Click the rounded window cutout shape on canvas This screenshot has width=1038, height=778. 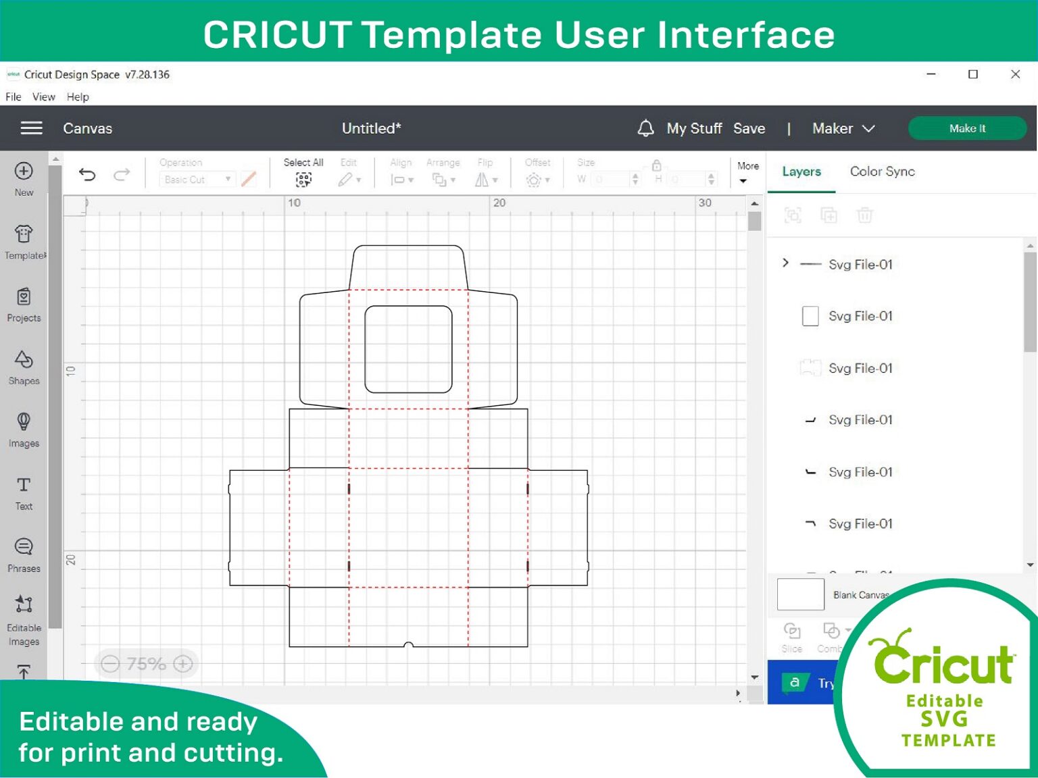[408, 349]
